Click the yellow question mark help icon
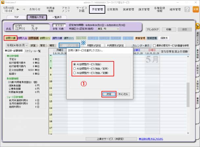 tap(187, 9)
